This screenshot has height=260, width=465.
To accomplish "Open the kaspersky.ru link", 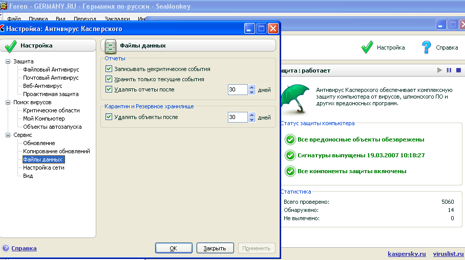I will point(407,254).
